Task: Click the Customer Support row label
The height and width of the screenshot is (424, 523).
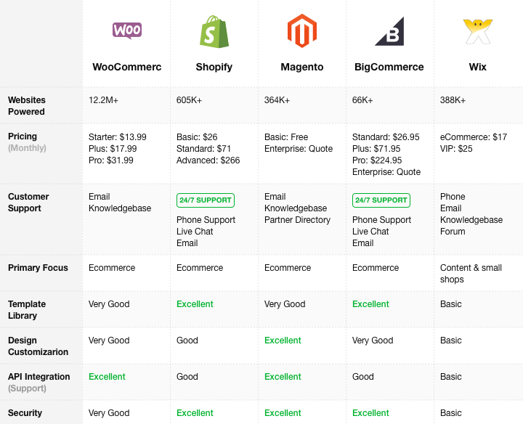Action: tap(28, 203)
